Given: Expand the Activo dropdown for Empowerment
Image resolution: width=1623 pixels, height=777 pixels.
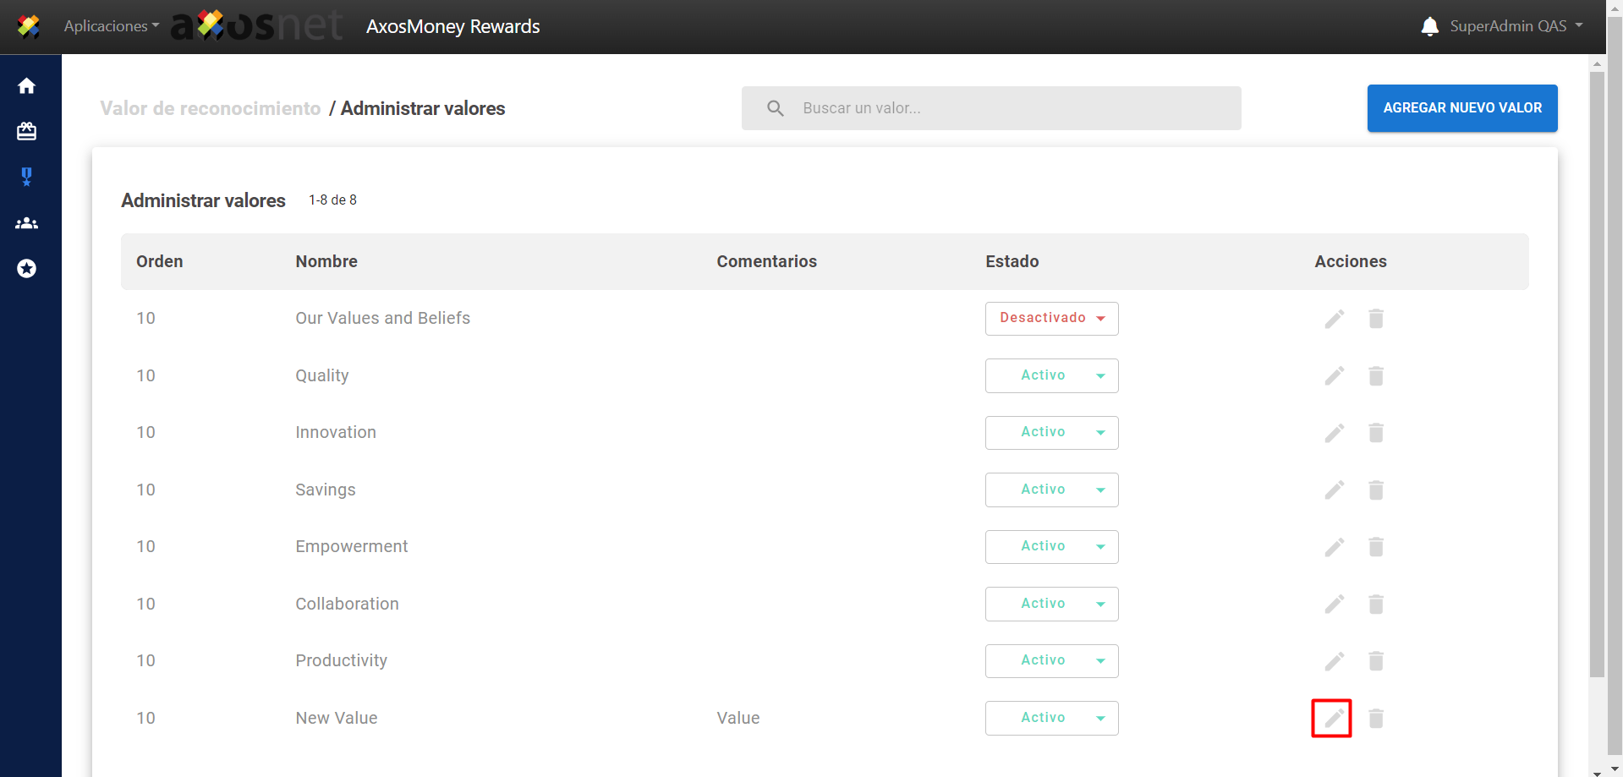Looking at the screenshot, I should pos(1051,547).
